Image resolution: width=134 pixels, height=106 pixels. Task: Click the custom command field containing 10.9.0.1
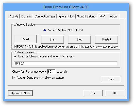coord(65,63)
